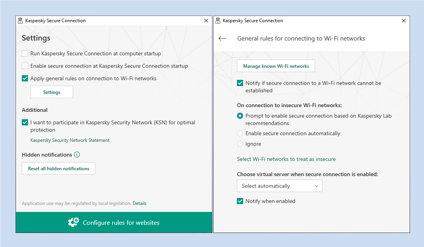Screen dimensions: 424x247
Task: Click Select Wi-Fi networks to treat as insecure
Action: pos(286,159)
